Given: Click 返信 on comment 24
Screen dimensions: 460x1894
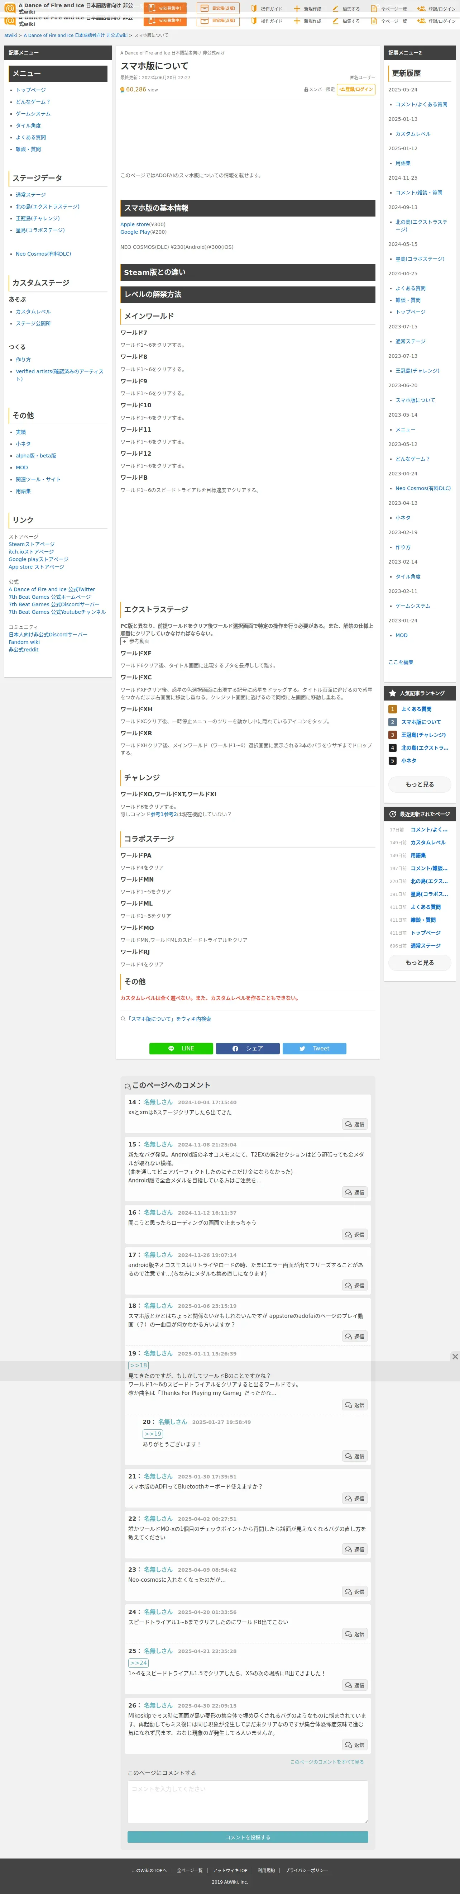Looking at the screenshot, I should [354, 1634].
